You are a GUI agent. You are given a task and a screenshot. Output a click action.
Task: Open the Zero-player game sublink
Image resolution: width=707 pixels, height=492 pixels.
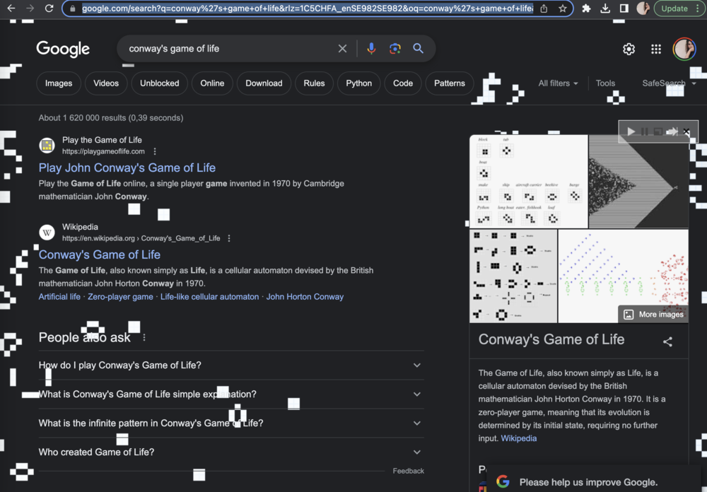(120, 297)
